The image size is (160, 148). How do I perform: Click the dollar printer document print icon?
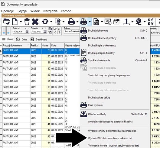[x=84, y=22]
